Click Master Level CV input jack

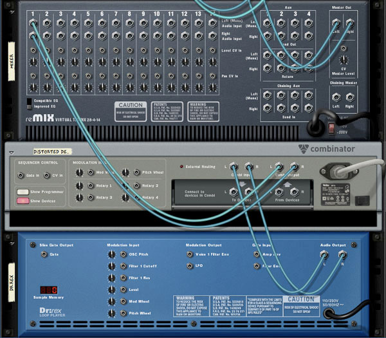tap(344, 48)
